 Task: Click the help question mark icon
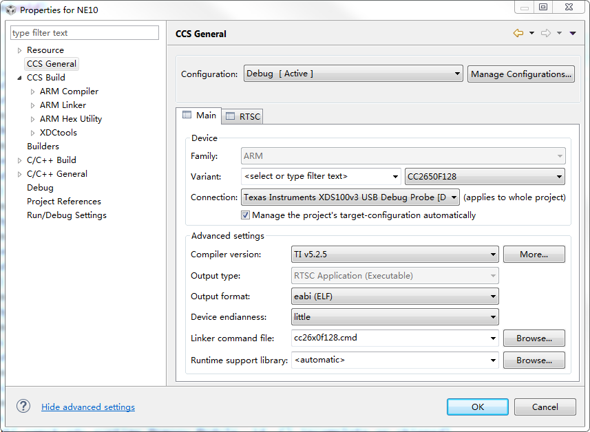coord(23,406)
